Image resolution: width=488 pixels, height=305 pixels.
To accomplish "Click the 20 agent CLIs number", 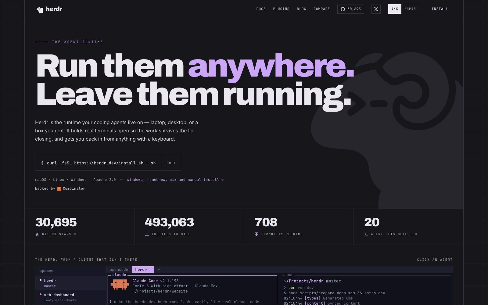I will [372, 222].
